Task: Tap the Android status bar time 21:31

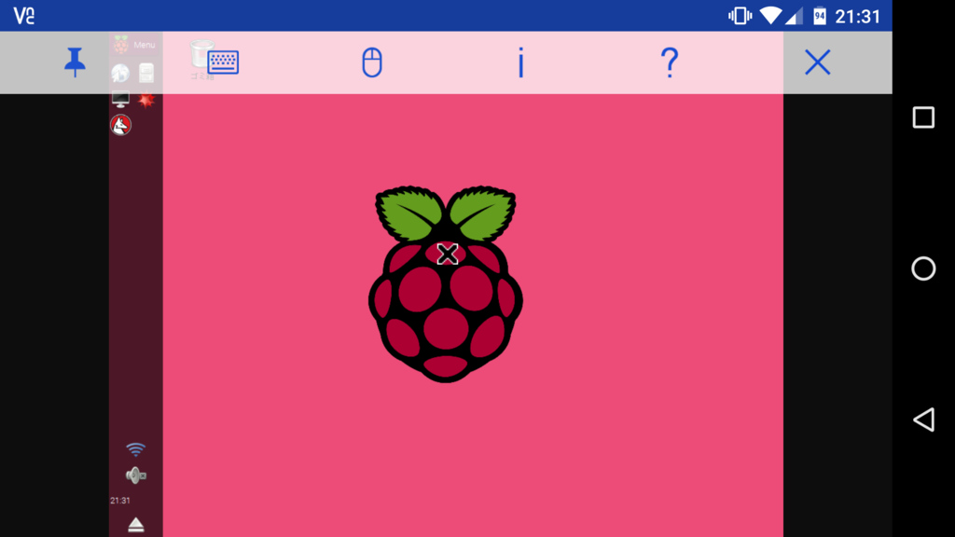Action: (858, 17)
